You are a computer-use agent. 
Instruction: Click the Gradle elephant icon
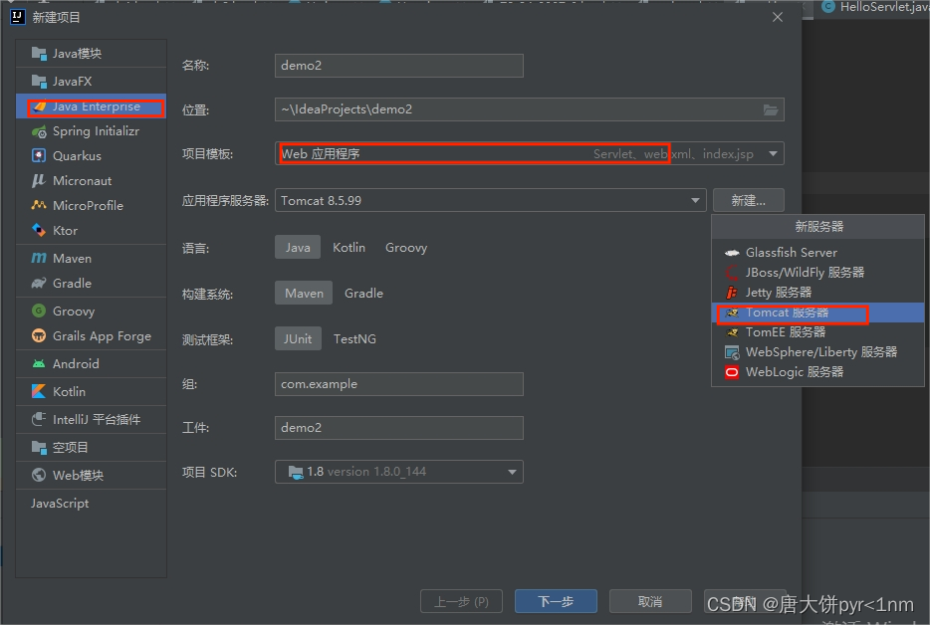click(x=39, y=283)
